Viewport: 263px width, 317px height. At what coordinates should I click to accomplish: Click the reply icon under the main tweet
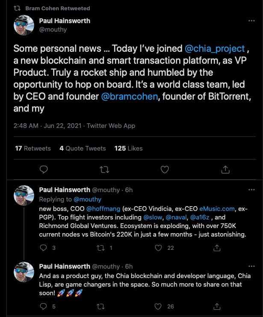pos(44,169)
